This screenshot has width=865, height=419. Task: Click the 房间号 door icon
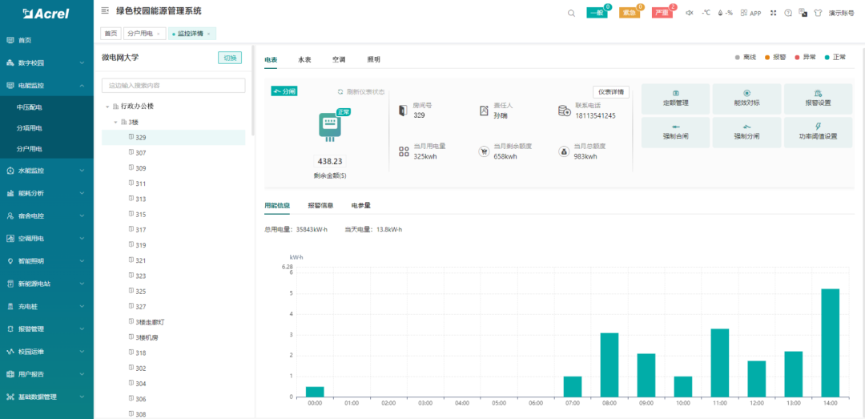click(402, 111)
